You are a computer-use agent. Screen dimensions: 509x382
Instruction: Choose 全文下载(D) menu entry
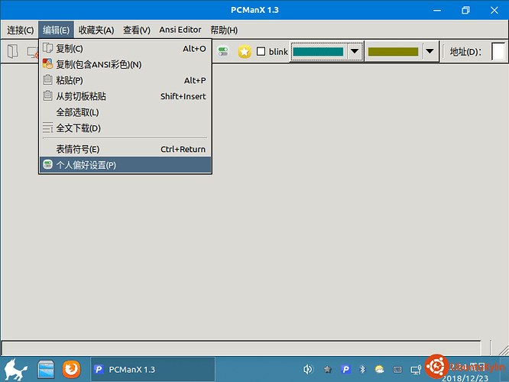coord(125,128)
